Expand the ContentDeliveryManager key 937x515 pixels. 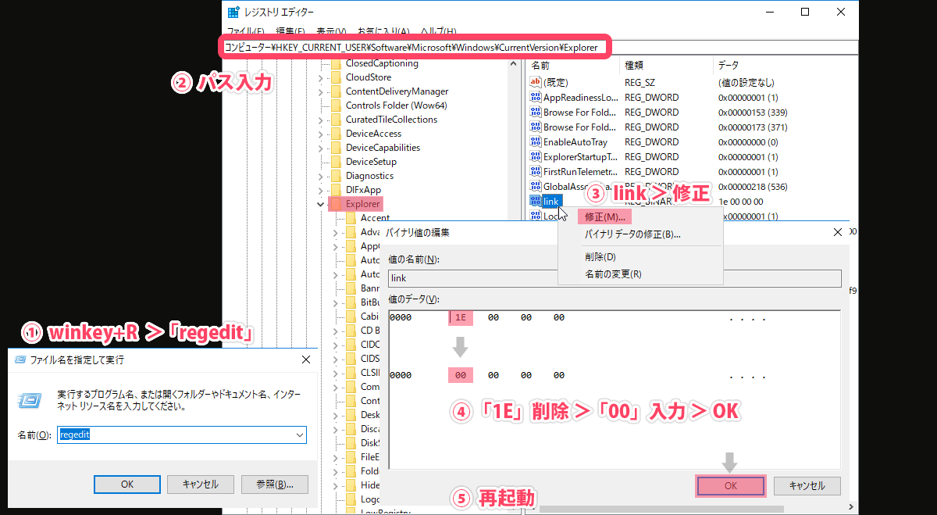tap(321, 91)
